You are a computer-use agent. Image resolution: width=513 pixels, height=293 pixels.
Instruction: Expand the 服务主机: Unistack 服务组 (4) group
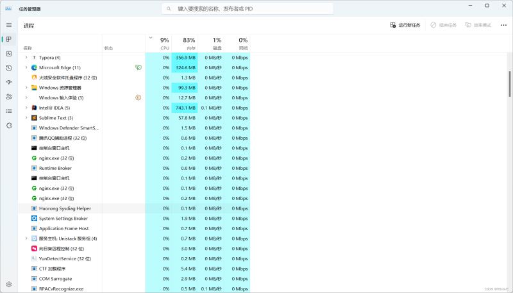pyautogui.click(x=26, y=239)
